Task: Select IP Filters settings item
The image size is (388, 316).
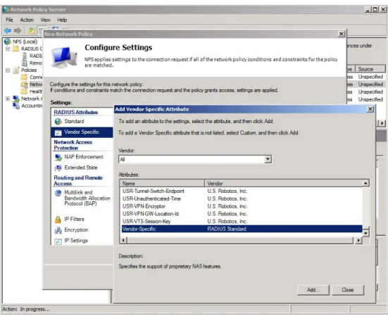Action: (74, 219)
